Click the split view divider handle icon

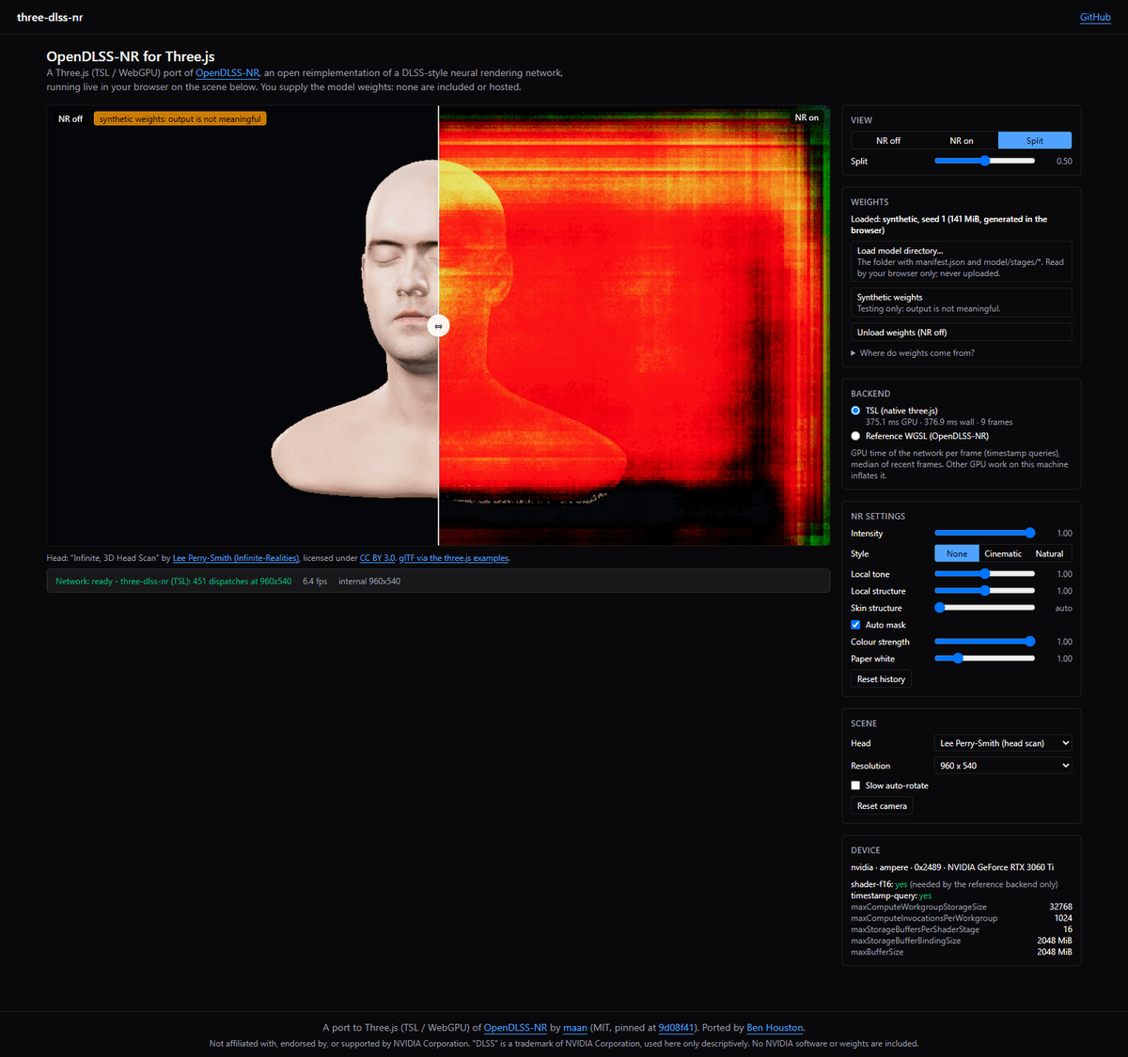pos(438,326)
